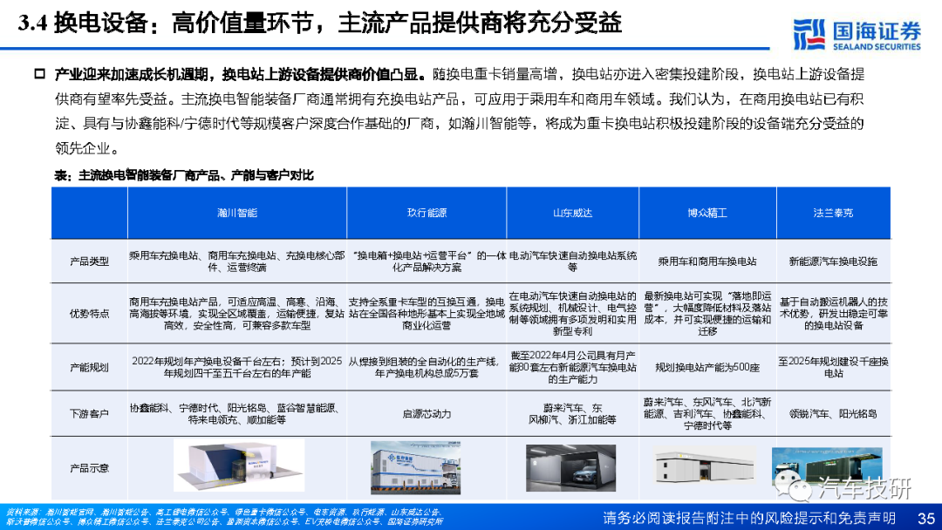The width and height of the screenshot is (942, 530).
Task: Click 山东威达 advantage cell '在电动汽车快速自动换电站的系统规划'
Action: (572, 314)
